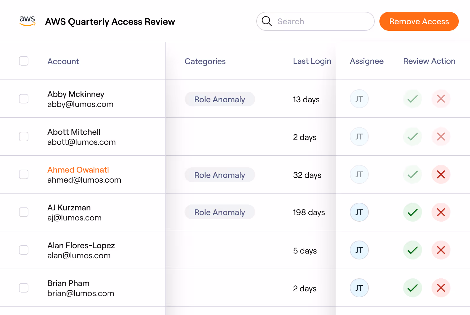Click Role Anomaly tag for AJ Kurzman

pos(220,212)
